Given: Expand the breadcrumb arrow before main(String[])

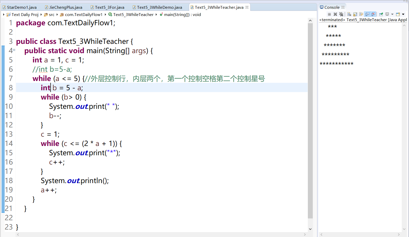Looking at the screenshot, I should click(x=156, y=14).
